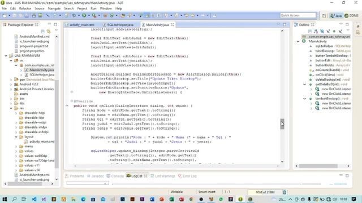362x203 pixels.
Task: Open the Refactor menu
Action: (25, 8)
